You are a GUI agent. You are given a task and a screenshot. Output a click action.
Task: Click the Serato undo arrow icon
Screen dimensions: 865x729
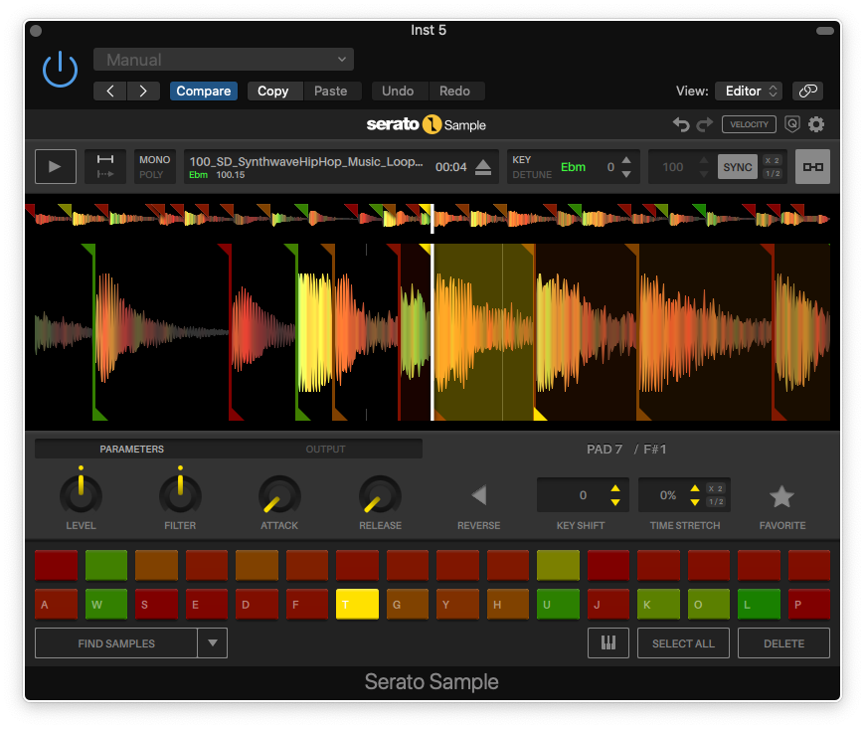tap(681, 124)
